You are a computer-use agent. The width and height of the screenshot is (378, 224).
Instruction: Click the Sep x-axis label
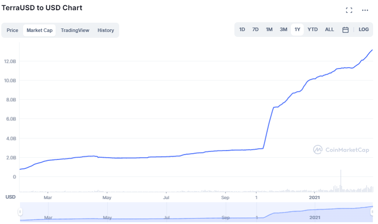225,197
